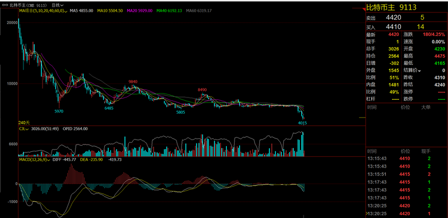The width and height of the screenshot is (448, 218).
Task: Click the 开盘 value 4230
Action: pos(440,49)
